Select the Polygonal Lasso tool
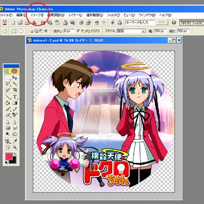The width and height of the screenshot is (204, 204). [x=8, y=84]
